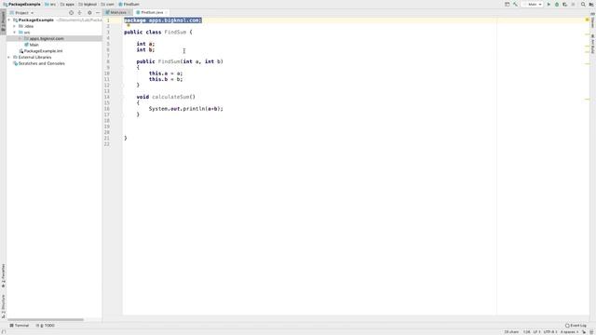Open project structure icon left of hammer

coord(507,4)
